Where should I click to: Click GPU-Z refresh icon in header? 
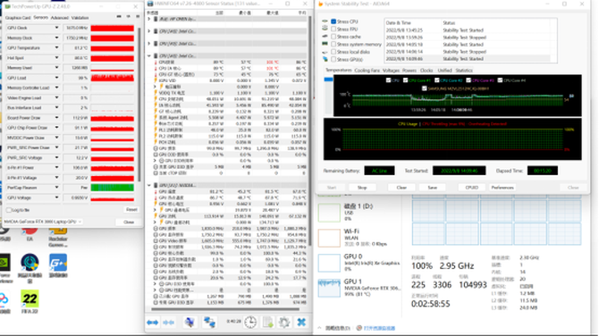click(x=129, y=17)
